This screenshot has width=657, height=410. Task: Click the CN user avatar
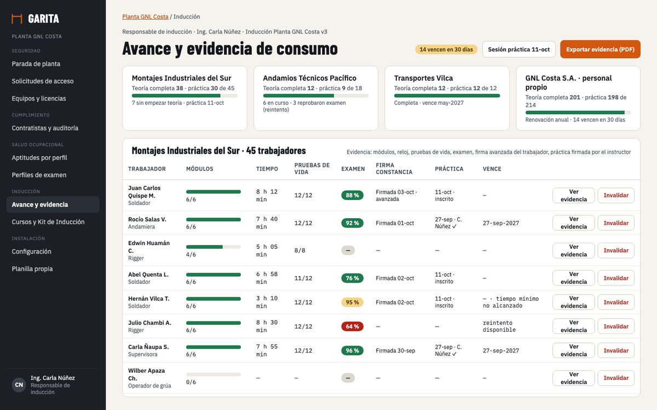(19, 385)
